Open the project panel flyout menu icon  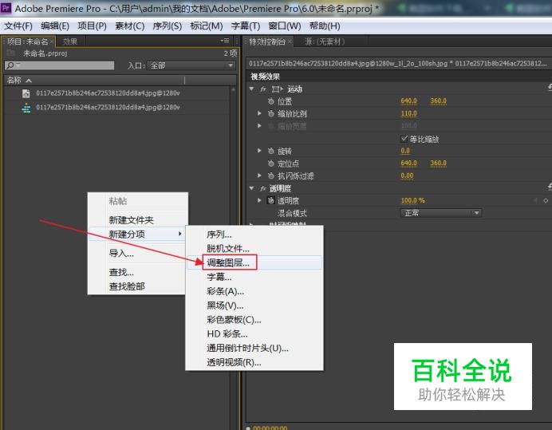[225, 41]
